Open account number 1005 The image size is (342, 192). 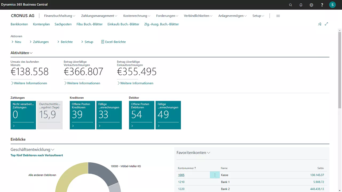pyautogui.click(x=181, y=175)
